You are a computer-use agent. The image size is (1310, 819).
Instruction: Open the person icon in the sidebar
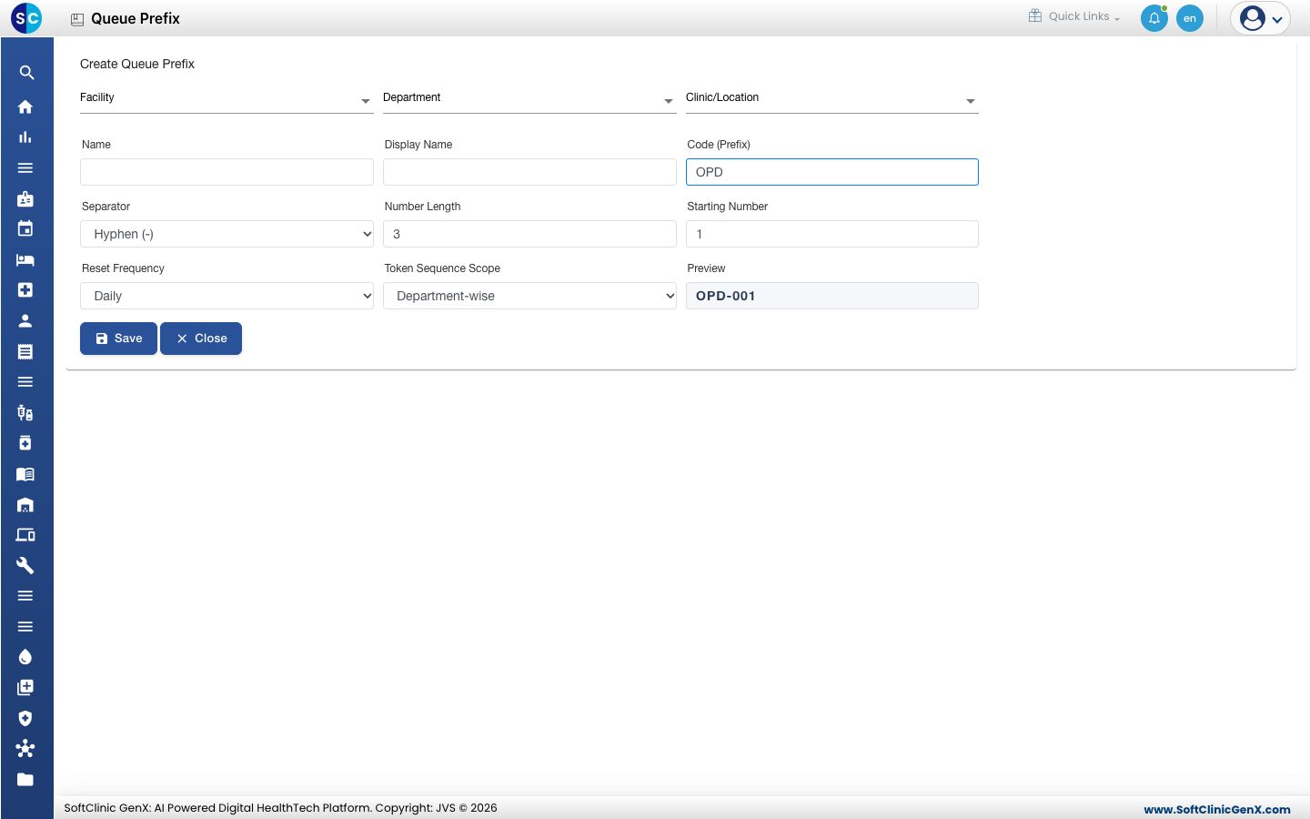25,320
